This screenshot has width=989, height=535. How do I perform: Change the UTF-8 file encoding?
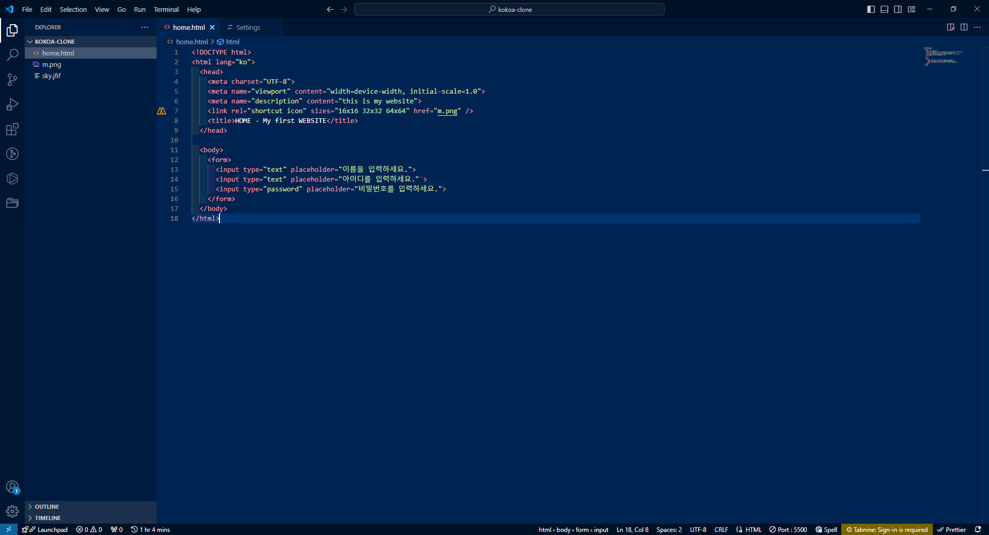[698, 529]
